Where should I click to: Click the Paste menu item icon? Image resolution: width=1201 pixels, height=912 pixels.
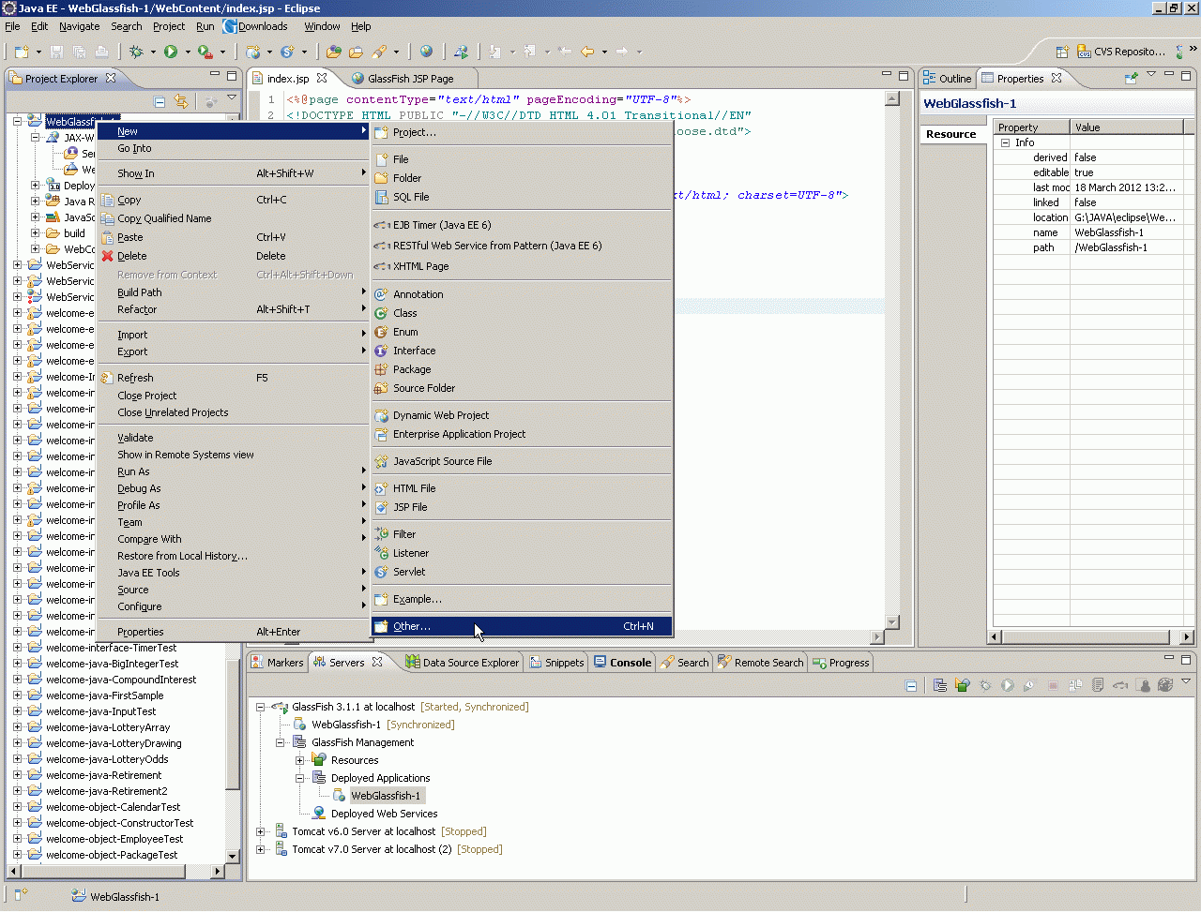point(108,237)
